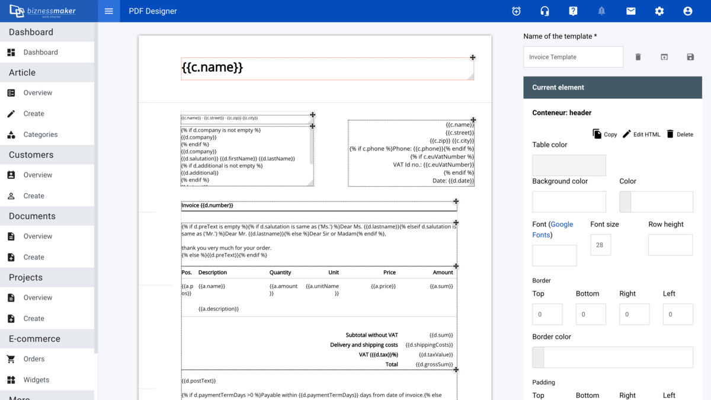
Task: Open Categories under the Article section
Action: (x=40, y=135)
